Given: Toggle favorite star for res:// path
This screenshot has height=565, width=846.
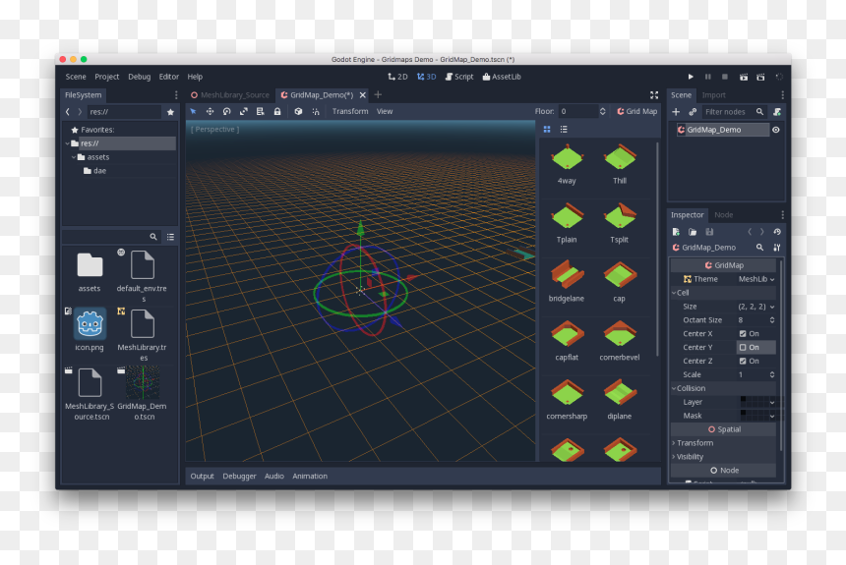Looking at the screenshot, I should coord(170,112).
